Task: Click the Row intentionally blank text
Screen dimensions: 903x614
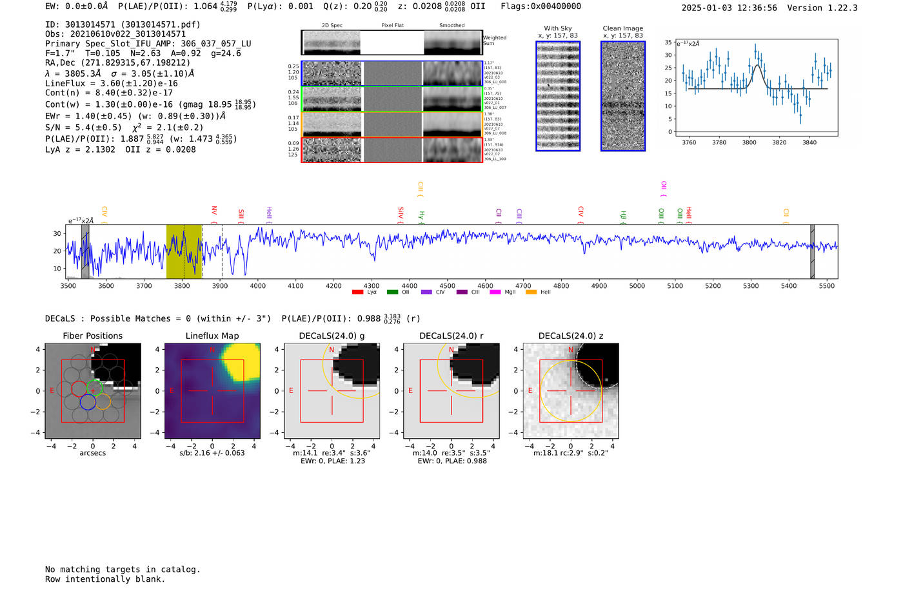Action: [x=105, y=579]
